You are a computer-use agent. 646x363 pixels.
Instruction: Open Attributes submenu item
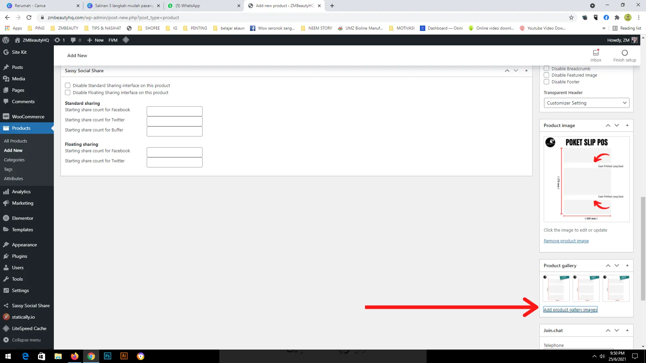[x=13, y=178]
